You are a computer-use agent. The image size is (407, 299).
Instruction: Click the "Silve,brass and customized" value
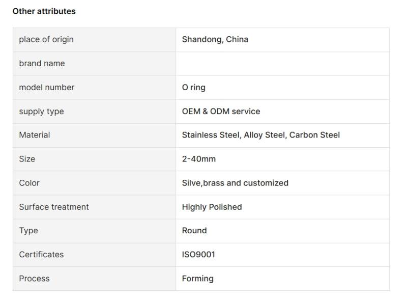click(235, 183)
